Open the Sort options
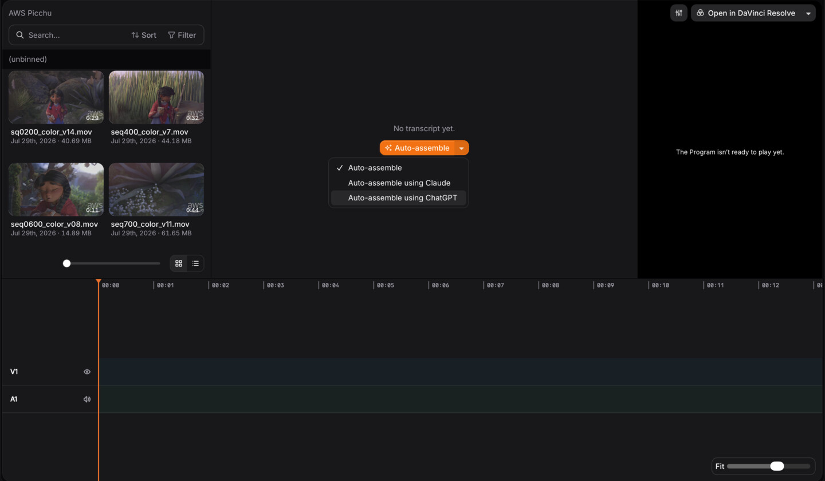 pos(144,35)
